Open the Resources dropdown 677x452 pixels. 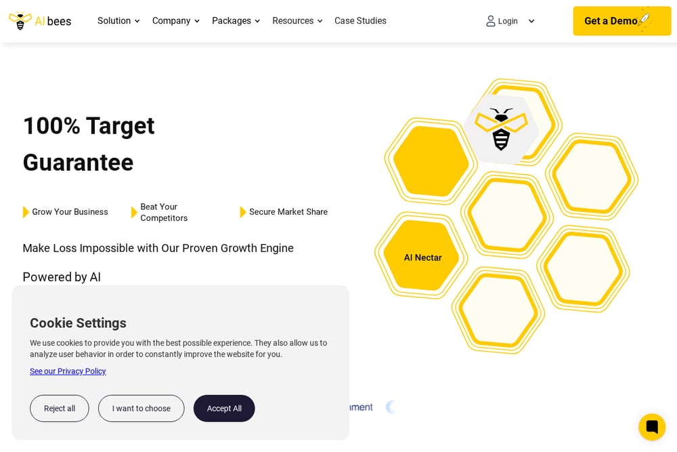click(297, 21)
